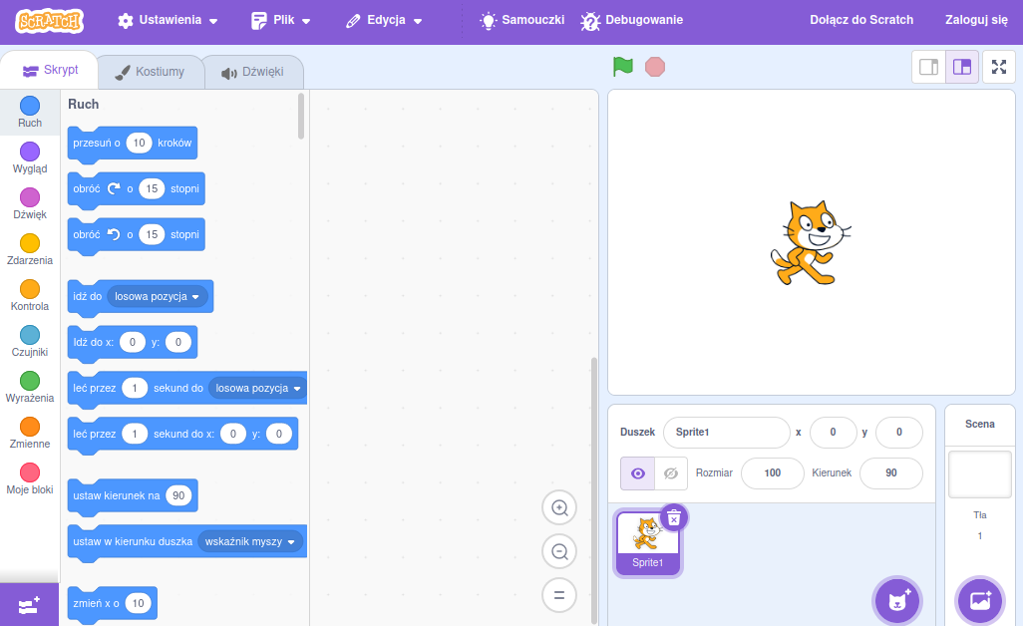Enter full screen stage mode

tap(999, 67)
